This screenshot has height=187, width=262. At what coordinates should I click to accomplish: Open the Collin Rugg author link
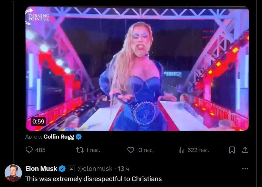(59, 137)
